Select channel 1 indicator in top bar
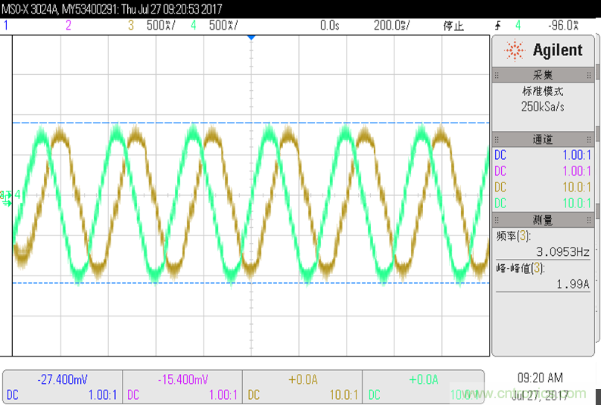Screen dimensions: 601x405 coord(6,25)
